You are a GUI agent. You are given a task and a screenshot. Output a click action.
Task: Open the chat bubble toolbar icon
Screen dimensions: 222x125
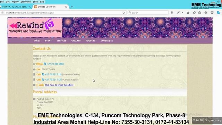[206, 13]
